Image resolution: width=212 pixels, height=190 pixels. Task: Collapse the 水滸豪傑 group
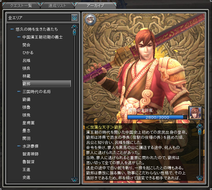click(x=19, y=146)
